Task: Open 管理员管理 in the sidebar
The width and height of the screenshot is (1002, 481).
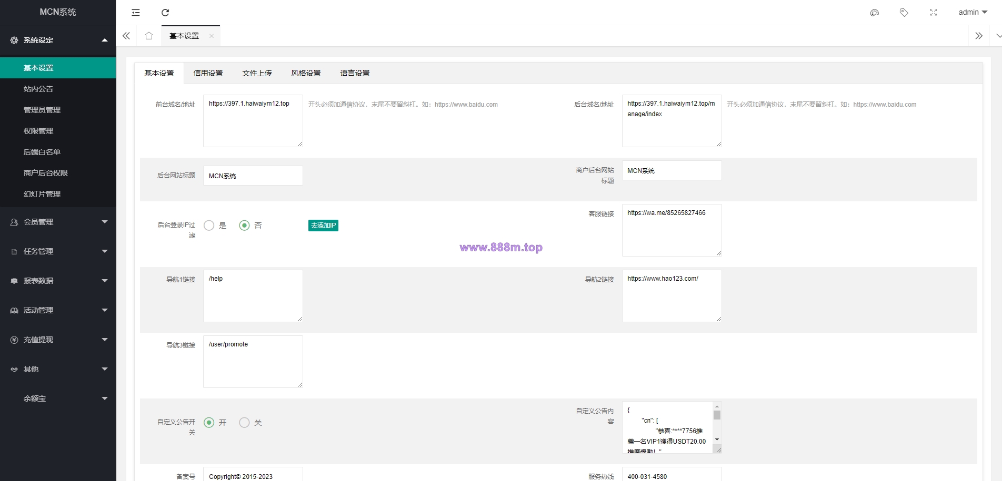Action: [x=58, y=110]
